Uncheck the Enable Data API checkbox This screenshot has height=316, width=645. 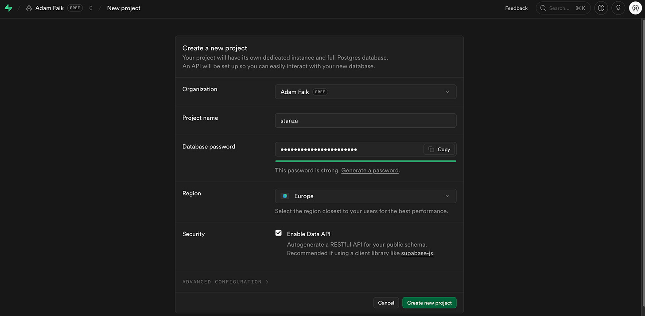pyautogui.click(x=278, y=232)
